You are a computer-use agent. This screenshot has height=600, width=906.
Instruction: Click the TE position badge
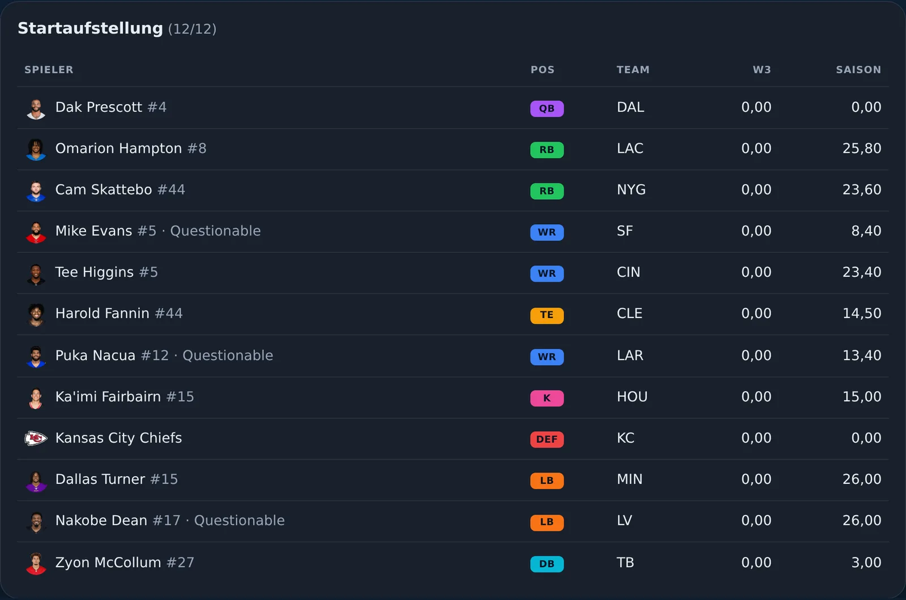pos(547,315)
